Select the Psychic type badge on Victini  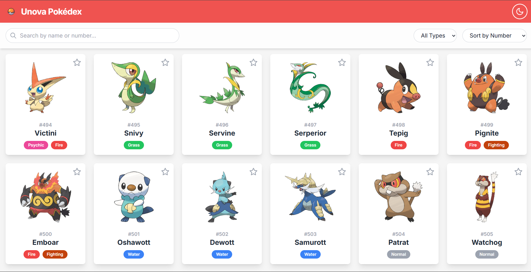point(36,145)
